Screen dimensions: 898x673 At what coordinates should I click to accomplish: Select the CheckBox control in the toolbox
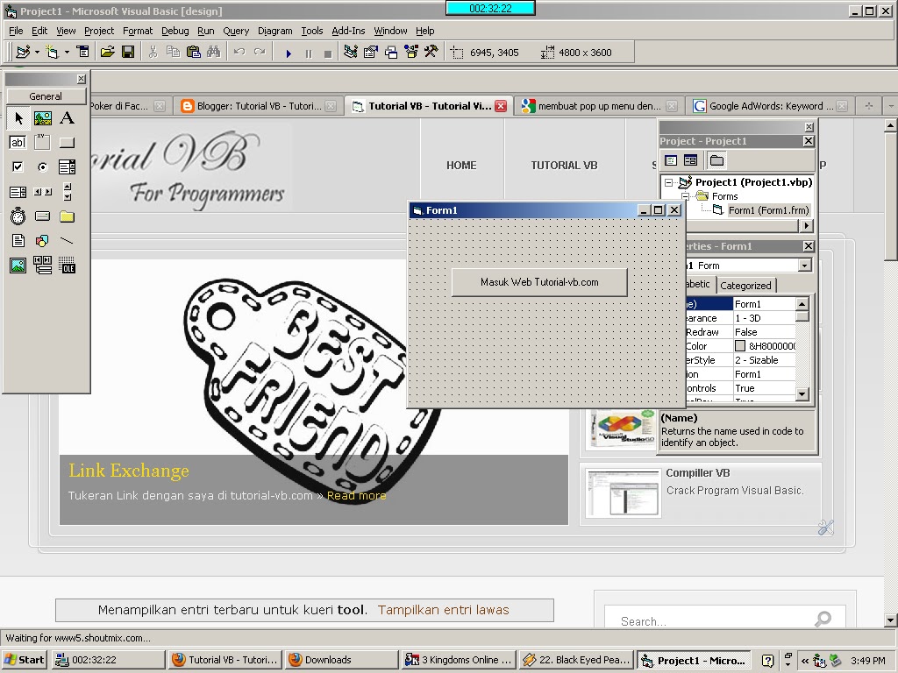coord(18,166)
